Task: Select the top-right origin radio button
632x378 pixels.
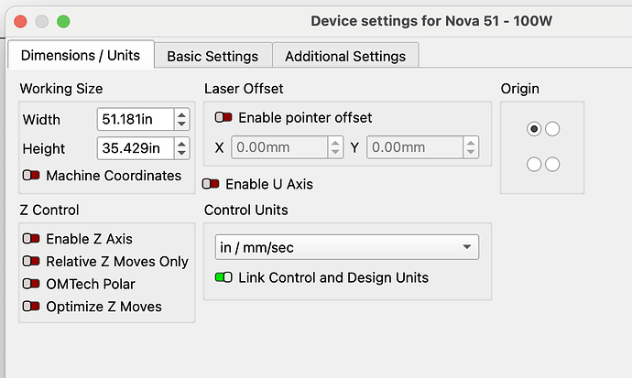Action: (552, 129)
